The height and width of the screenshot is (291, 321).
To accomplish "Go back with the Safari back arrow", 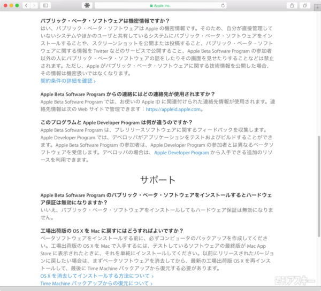I will click(x=26, y=5).
